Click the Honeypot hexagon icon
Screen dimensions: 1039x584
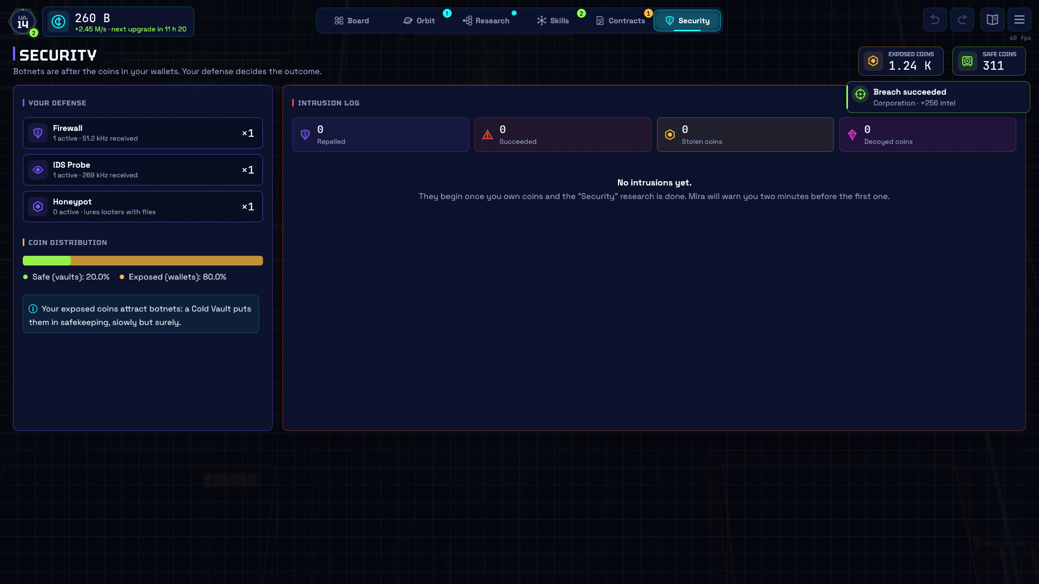click(38, 207)
